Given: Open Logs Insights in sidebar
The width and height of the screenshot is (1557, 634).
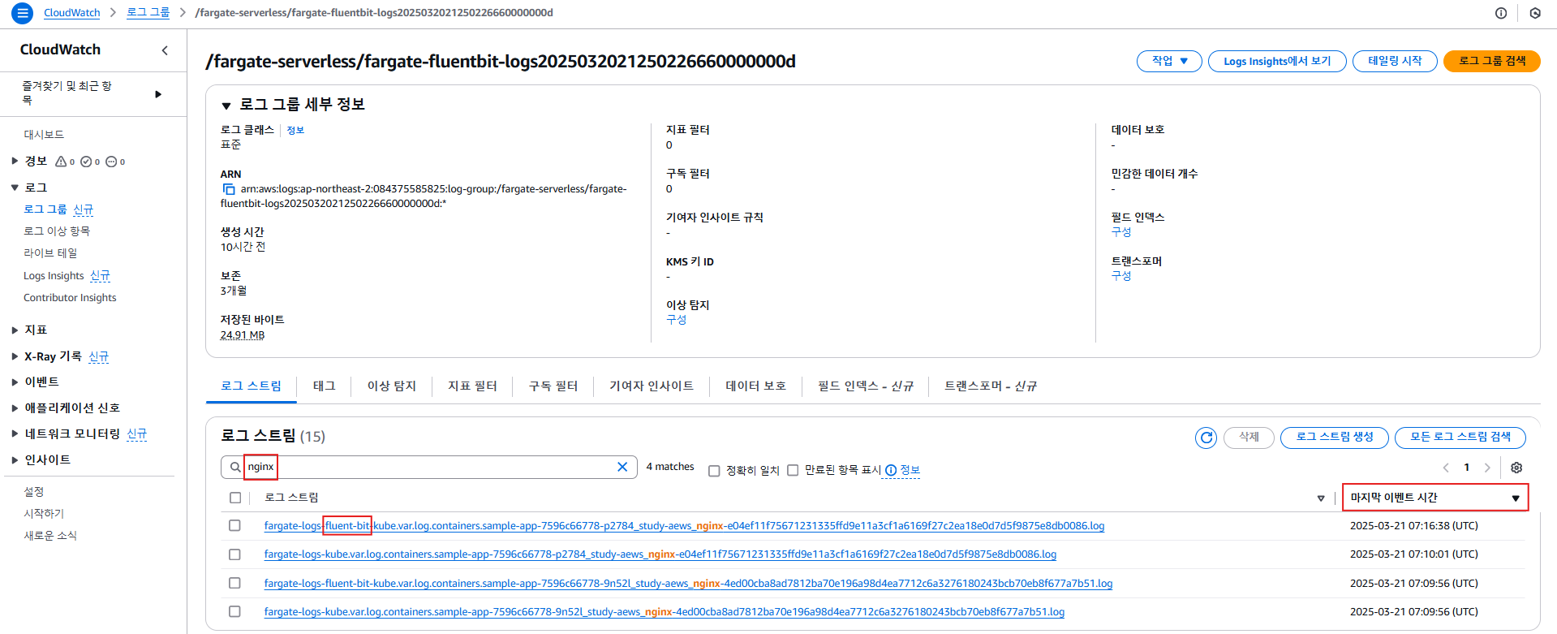Looking at the screenshot, I should (x=54, y=276).
